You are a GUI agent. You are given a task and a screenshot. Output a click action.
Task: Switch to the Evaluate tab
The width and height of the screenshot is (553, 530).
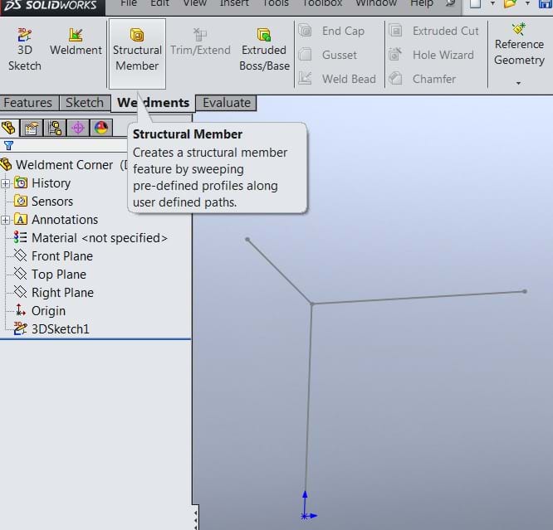coord(227,103)
